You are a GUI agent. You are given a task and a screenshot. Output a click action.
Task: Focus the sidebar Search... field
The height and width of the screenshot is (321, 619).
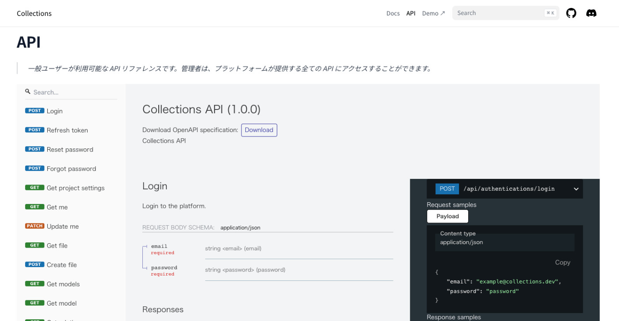point(71,92)
